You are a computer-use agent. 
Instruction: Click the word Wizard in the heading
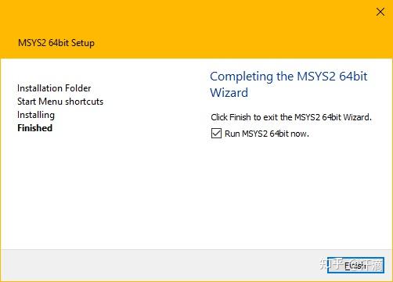[229, 93]
